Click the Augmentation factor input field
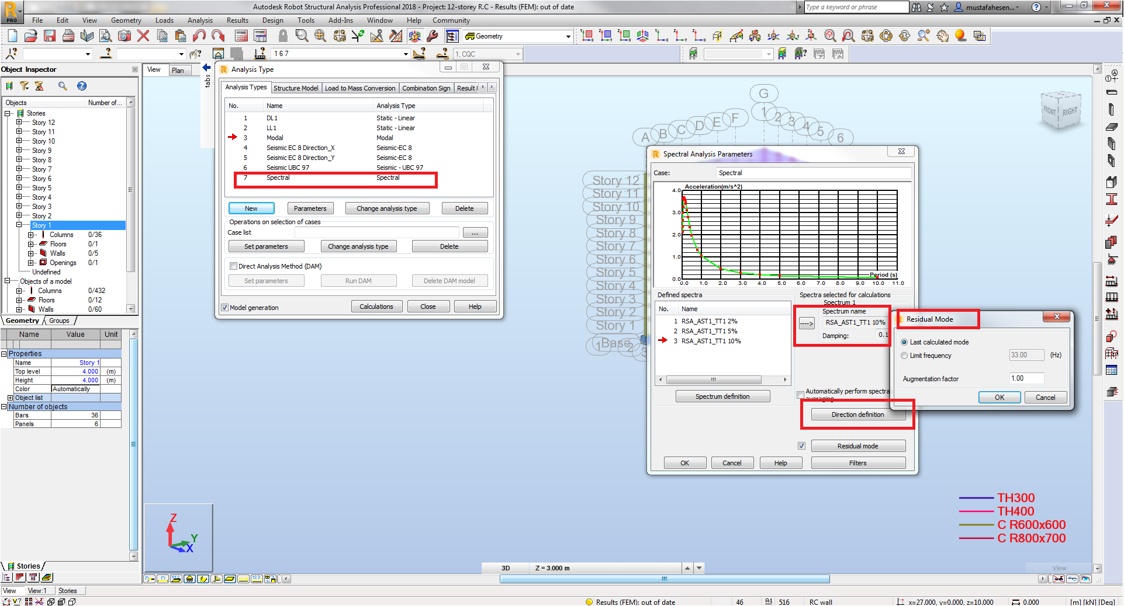 point(1026,378)
